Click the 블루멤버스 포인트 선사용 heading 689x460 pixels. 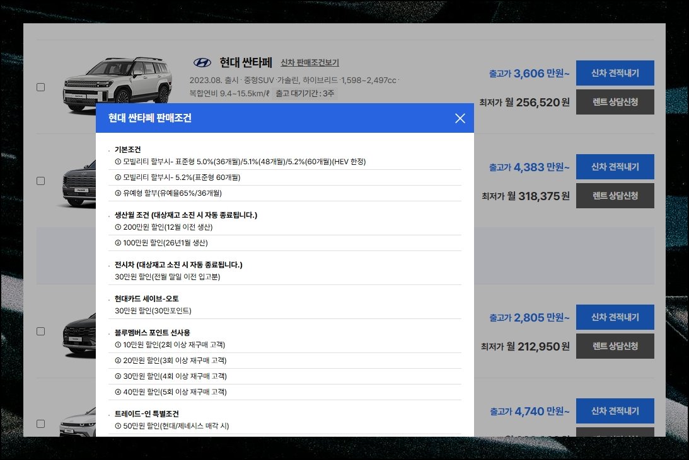tap(152, 333)
